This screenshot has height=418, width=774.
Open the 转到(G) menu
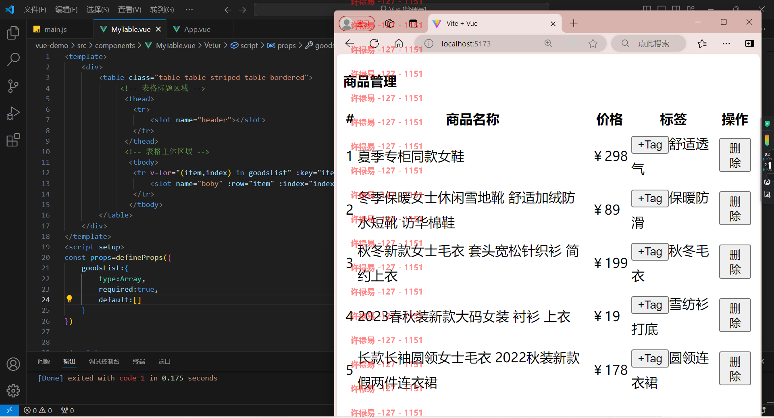(x=162, y=10)
